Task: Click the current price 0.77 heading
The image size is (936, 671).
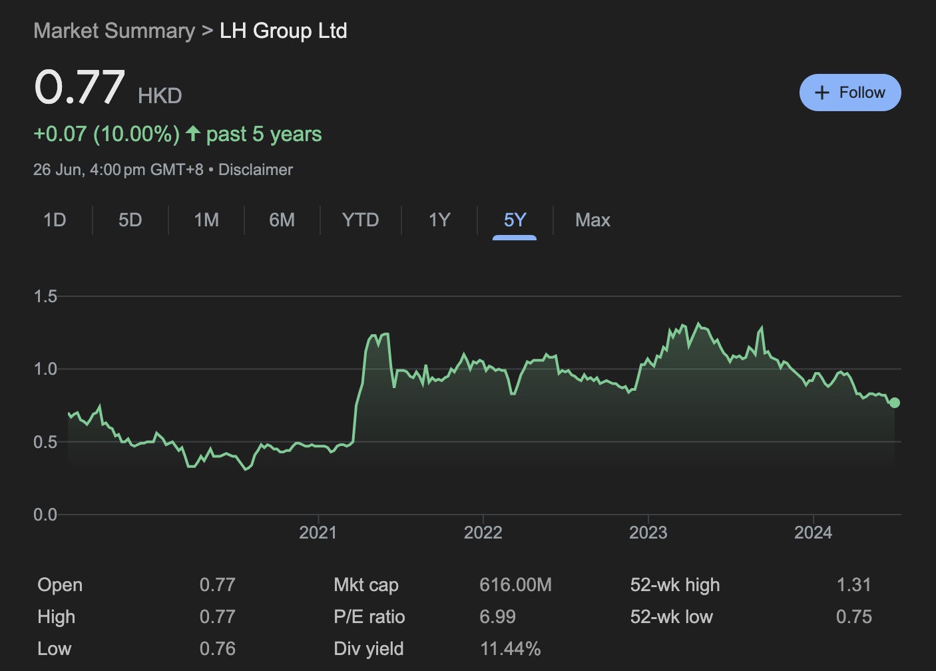Action: [79, 87]
